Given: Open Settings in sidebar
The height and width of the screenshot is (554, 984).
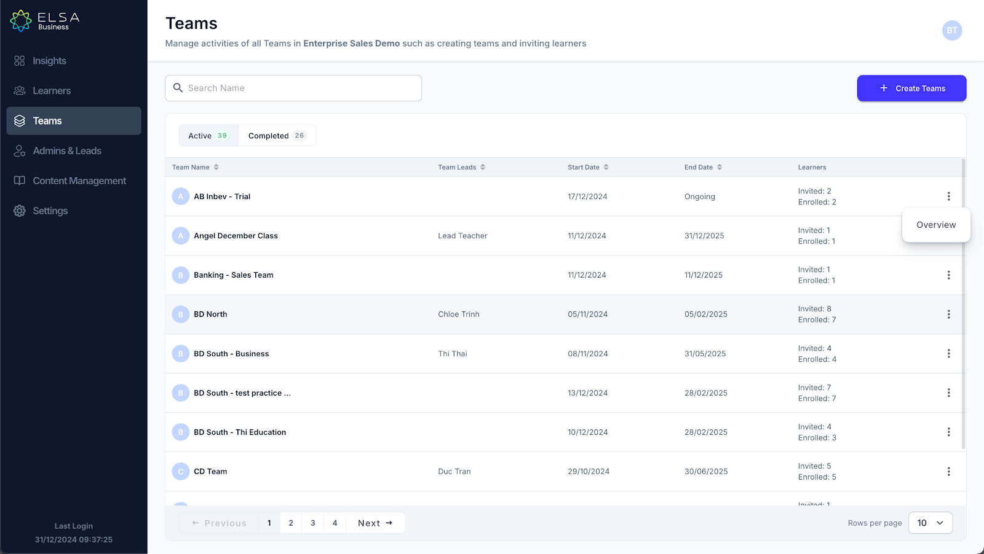Looking at the screenshot, I should (74, 211).
